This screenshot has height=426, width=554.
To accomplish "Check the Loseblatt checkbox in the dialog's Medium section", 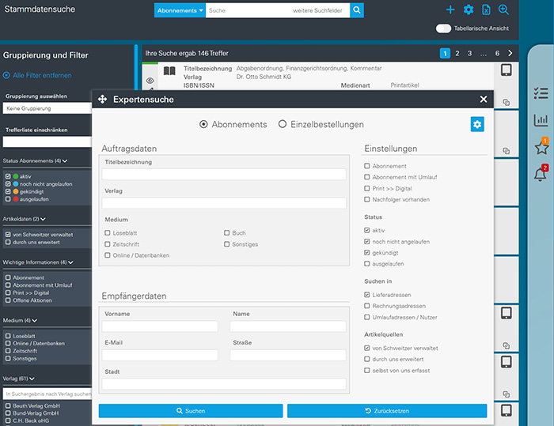I will pyautogui.click(x=108, y=233).
